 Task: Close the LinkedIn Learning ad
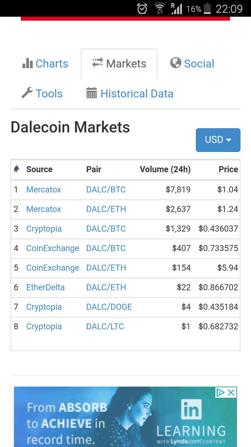(x=231, y=392)
